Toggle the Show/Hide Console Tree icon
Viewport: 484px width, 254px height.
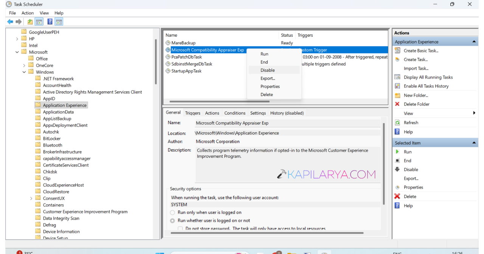(39, 22)
